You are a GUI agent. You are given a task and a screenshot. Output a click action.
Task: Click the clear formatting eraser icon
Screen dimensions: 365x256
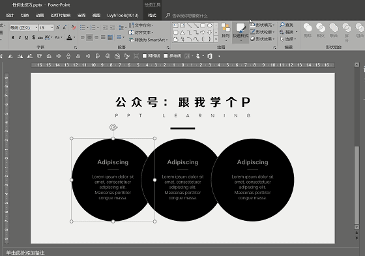tap(74, 28)
